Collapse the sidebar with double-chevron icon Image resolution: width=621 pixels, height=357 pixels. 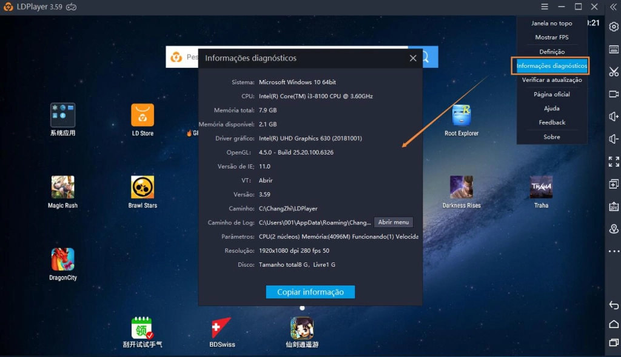[x=613, y=7]
